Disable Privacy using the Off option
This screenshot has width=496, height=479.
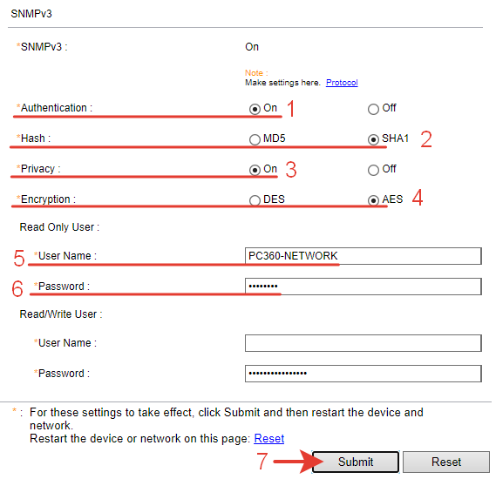(x=373, y=170)
